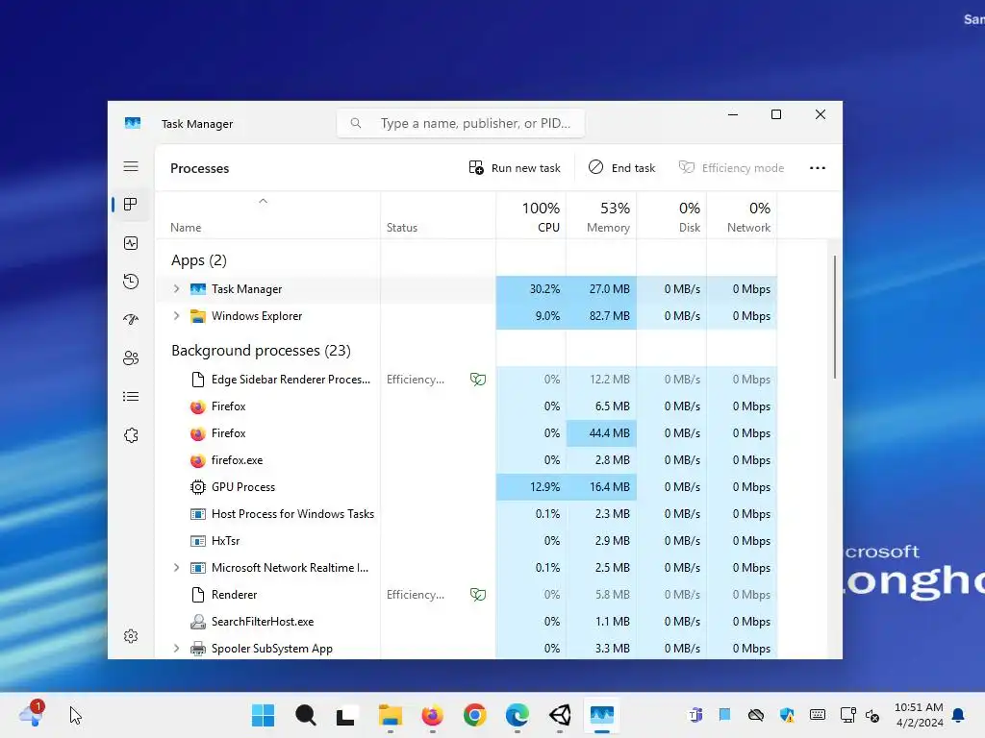Screen dimensions: 985x738
Task: Open the Details sidebar icon
Action: pos(131,397)
